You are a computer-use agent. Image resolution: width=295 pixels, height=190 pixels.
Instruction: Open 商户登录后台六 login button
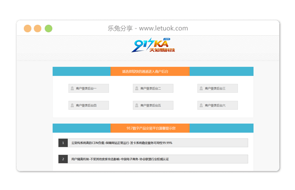217,105
